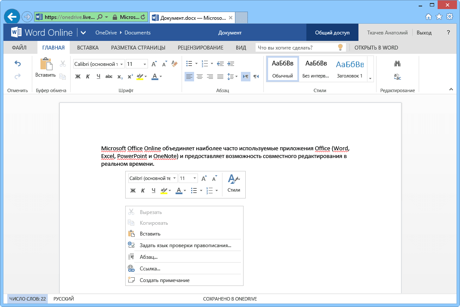Open browser favorites star icon
This screenshot has width=460, height=307.
(439, 16)
